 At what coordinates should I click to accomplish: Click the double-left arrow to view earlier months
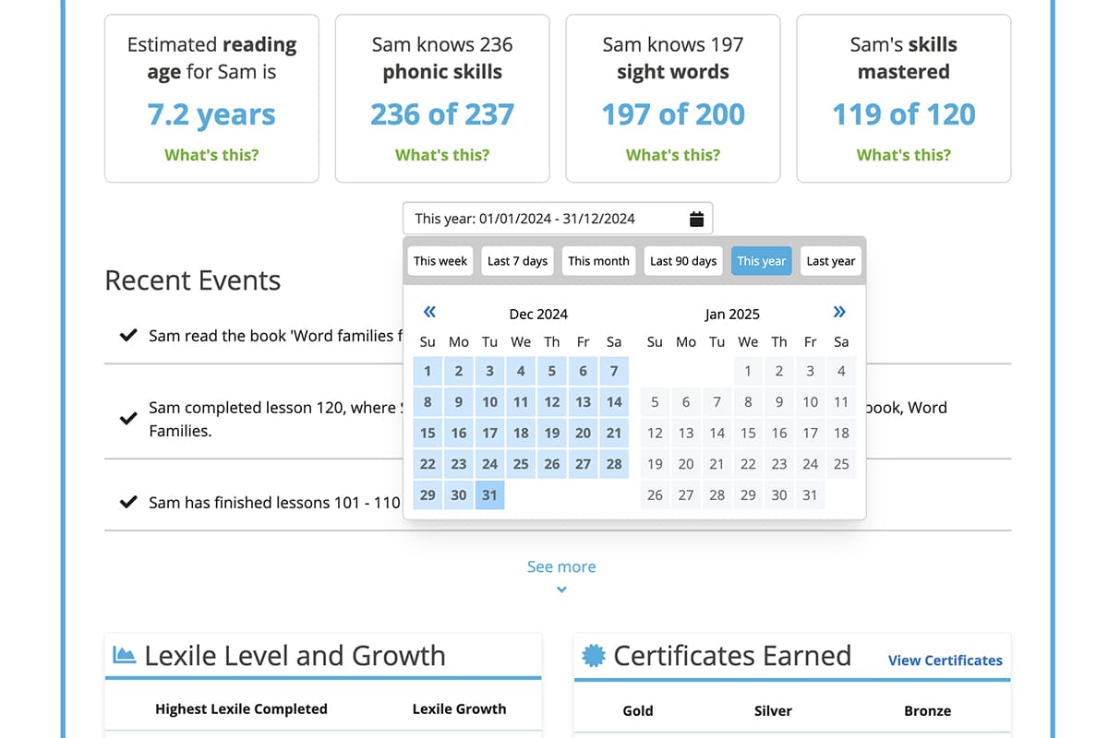tap(428, 312)
